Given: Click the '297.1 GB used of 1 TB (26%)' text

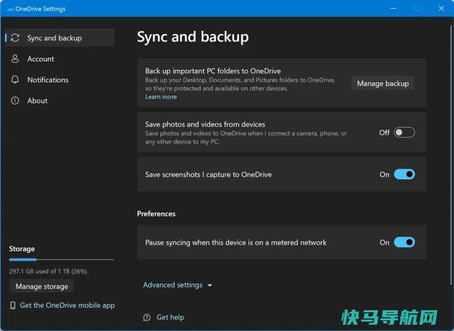Looking at the screenshot, I should tap(48, 271).
